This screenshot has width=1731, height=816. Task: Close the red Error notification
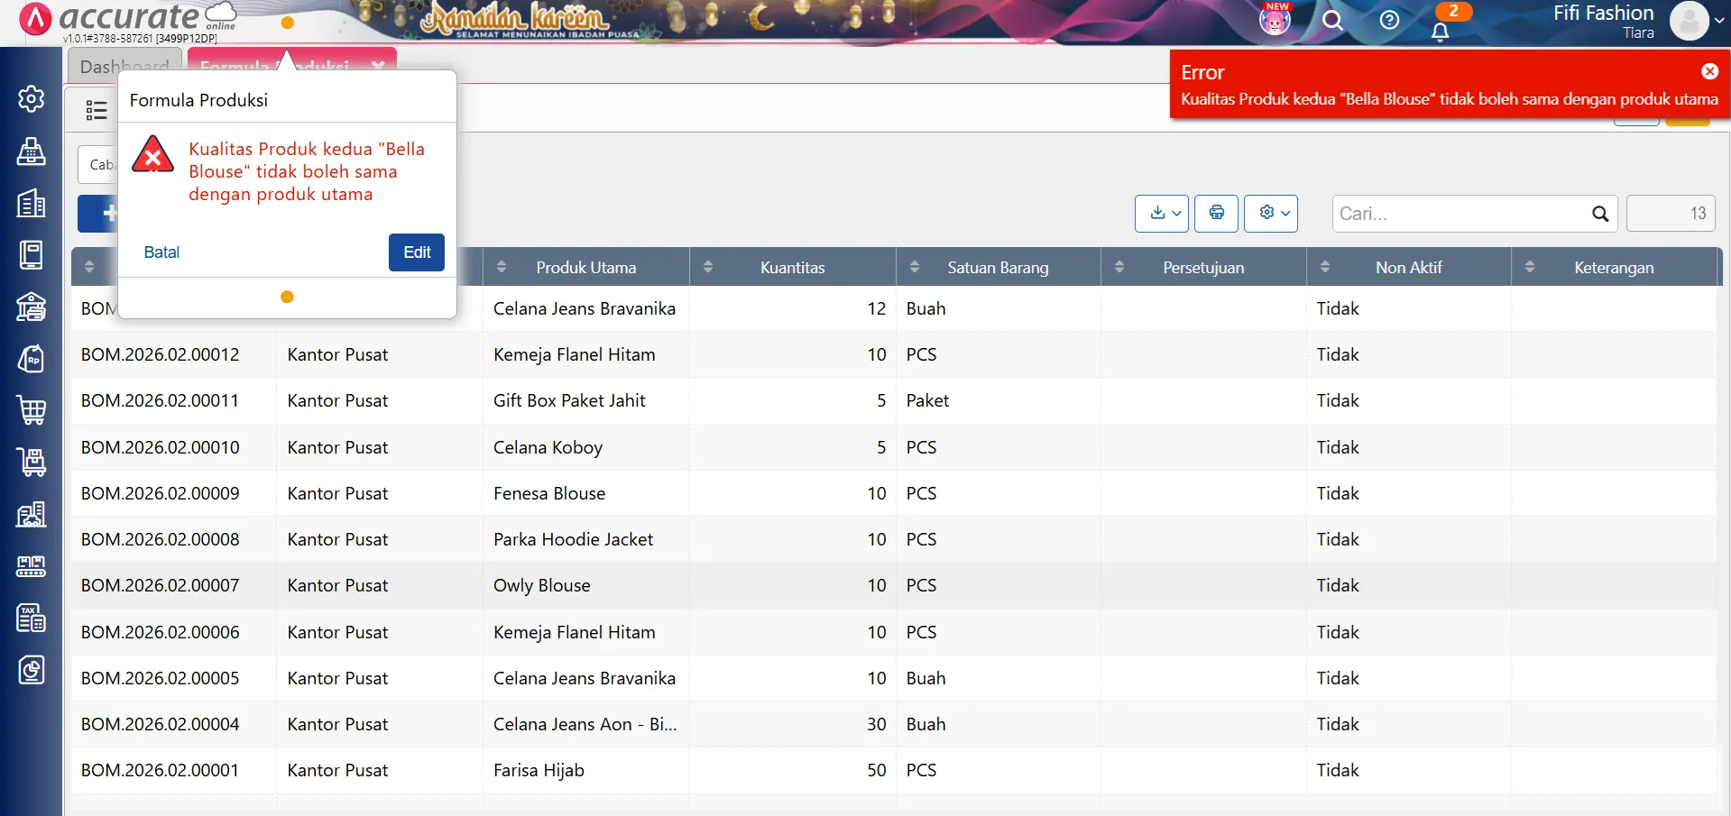(1709, 71)
